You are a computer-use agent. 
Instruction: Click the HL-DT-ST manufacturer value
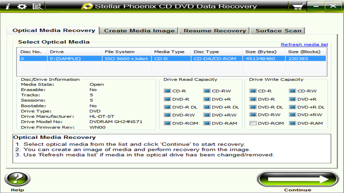coord(102,116)
